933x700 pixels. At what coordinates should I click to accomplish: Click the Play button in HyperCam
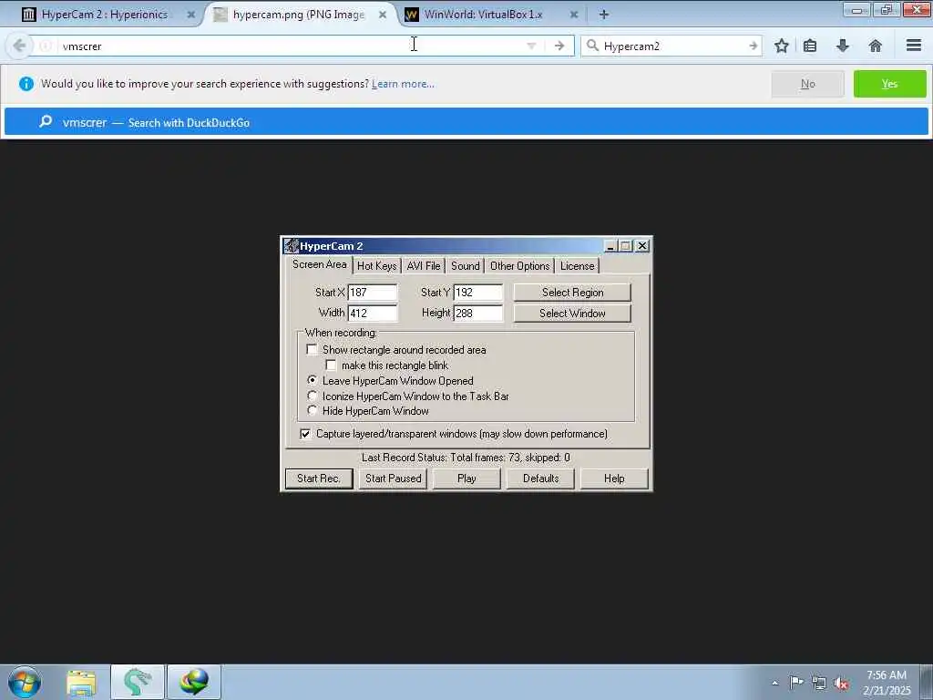click(x=466, y=479)
